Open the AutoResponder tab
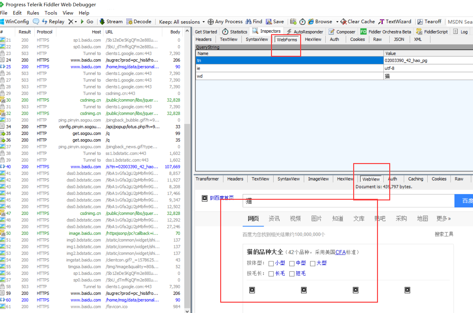This screenshot has height=313, width=473. [305, 32]
